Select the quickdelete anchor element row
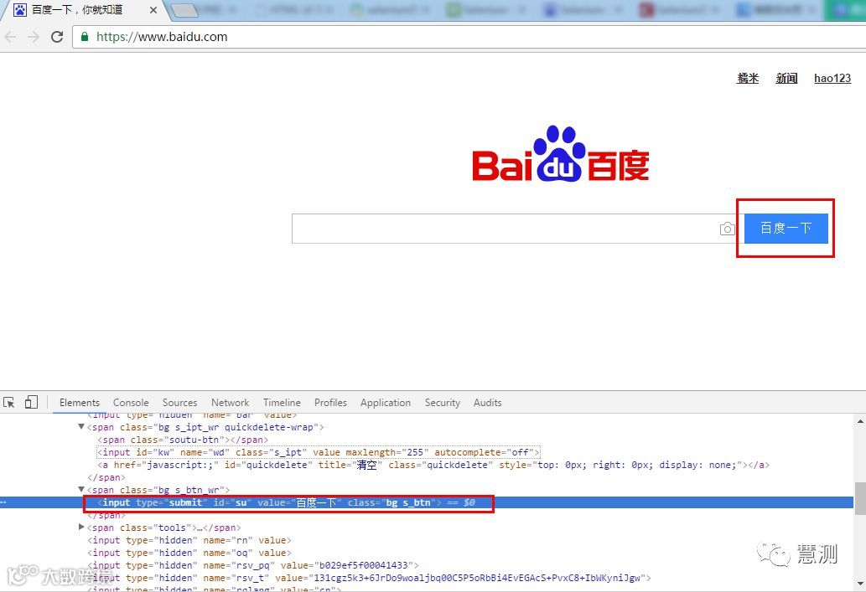This screenshot has width=866, height=592. 433,465
